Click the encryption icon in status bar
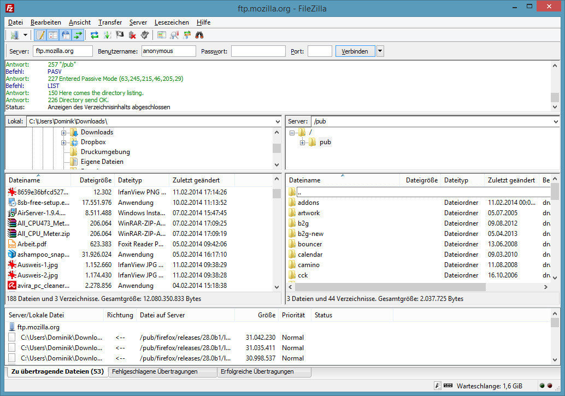The image size is (565, 396). tap(438, 386)
